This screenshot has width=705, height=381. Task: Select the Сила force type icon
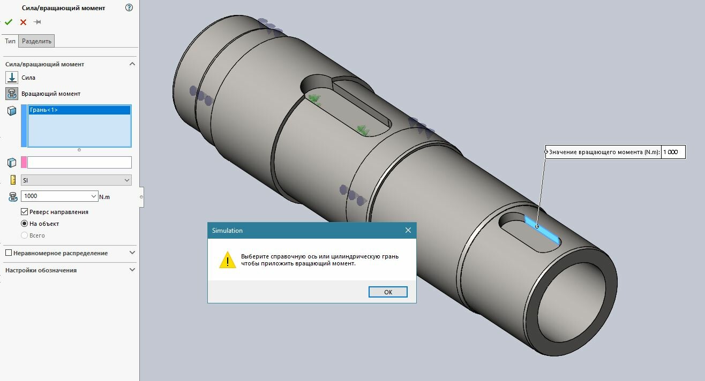[x=12, y=78]
